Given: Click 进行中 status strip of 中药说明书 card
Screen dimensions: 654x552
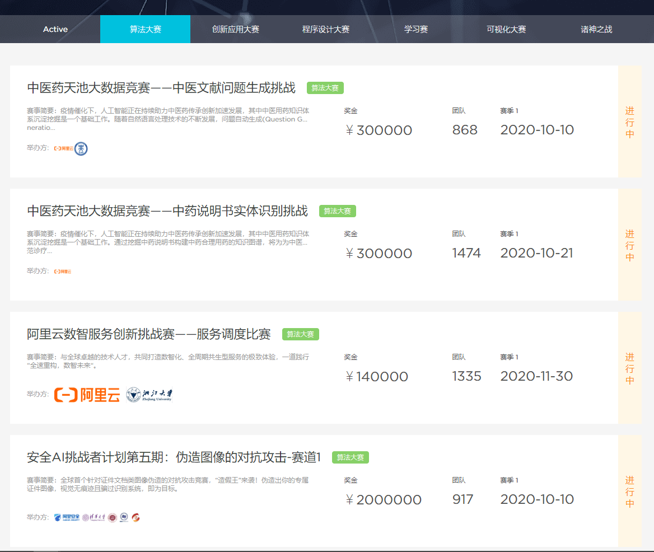Looking at the screenshot, I should 630,245.
